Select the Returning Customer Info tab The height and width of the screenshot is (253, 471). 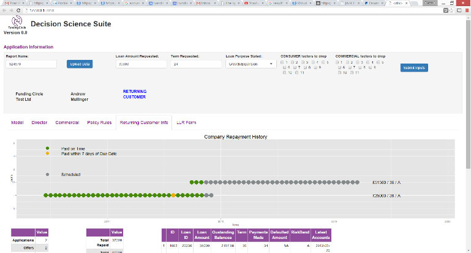[144, 123]
